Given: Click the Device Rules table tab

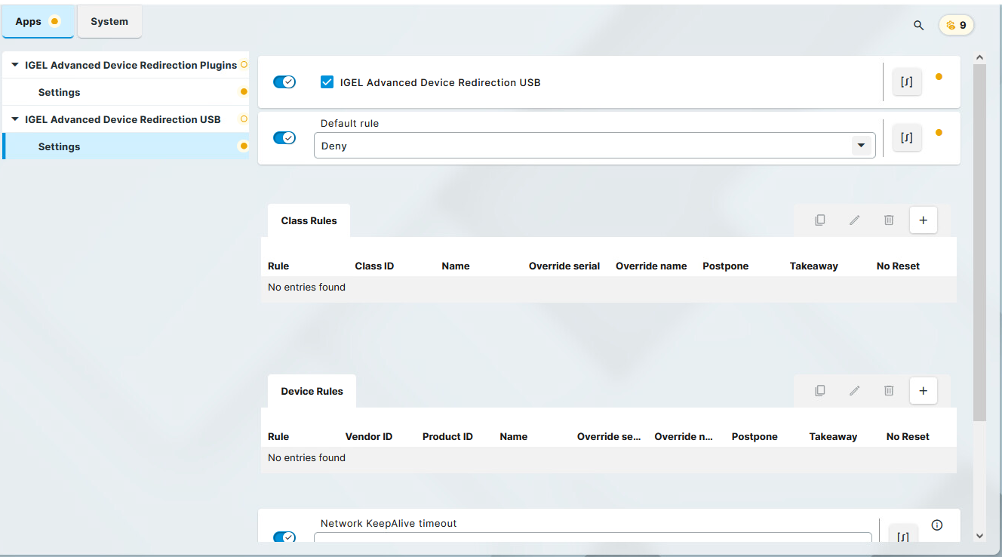Looking at the screenshot, I should [312, 391].
